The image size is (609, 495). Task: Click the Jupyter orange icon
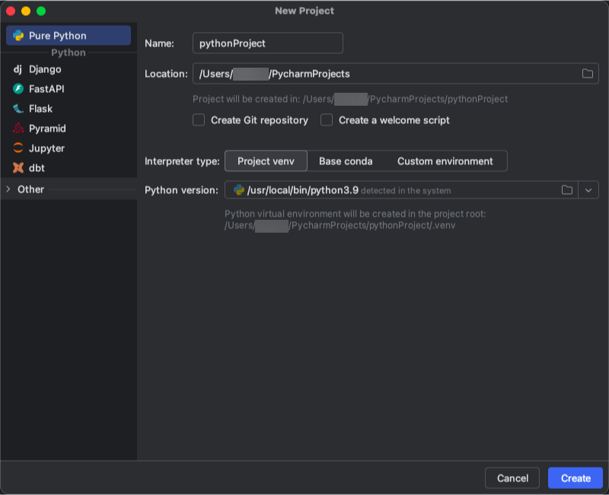point(18,148)
